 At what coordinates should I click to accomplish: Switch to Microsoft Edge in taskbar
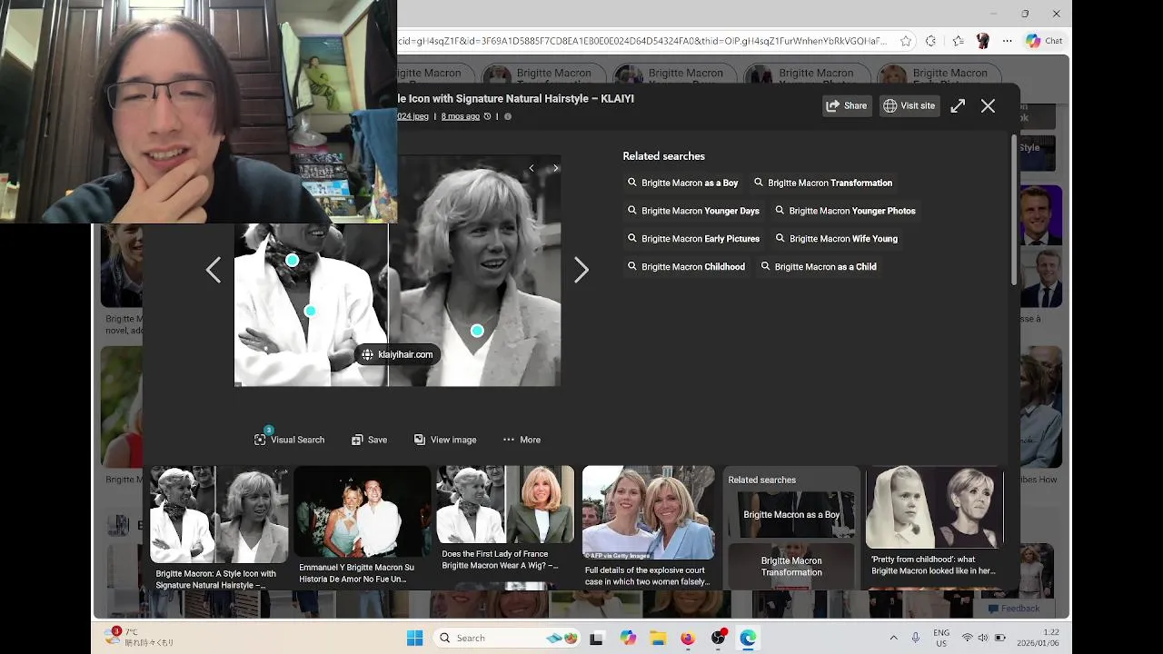748,638
